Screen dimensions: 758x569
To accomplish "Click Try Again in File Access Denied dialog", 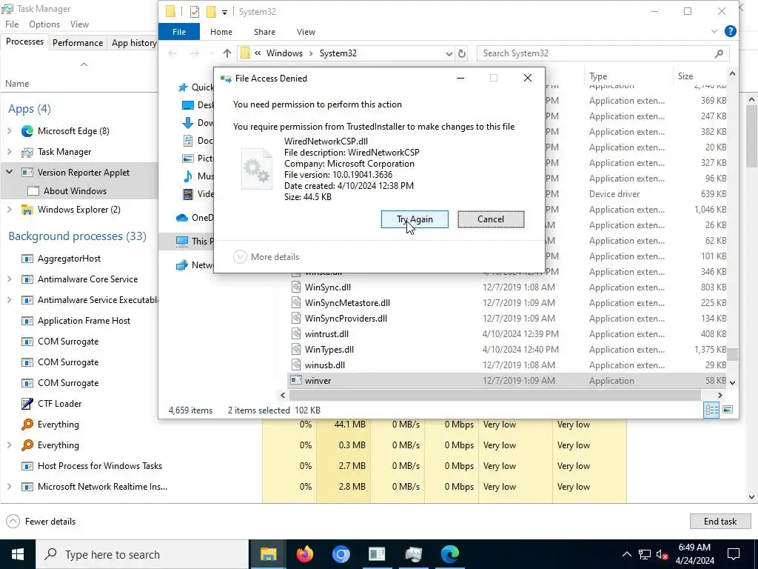I will coord(415,219).
